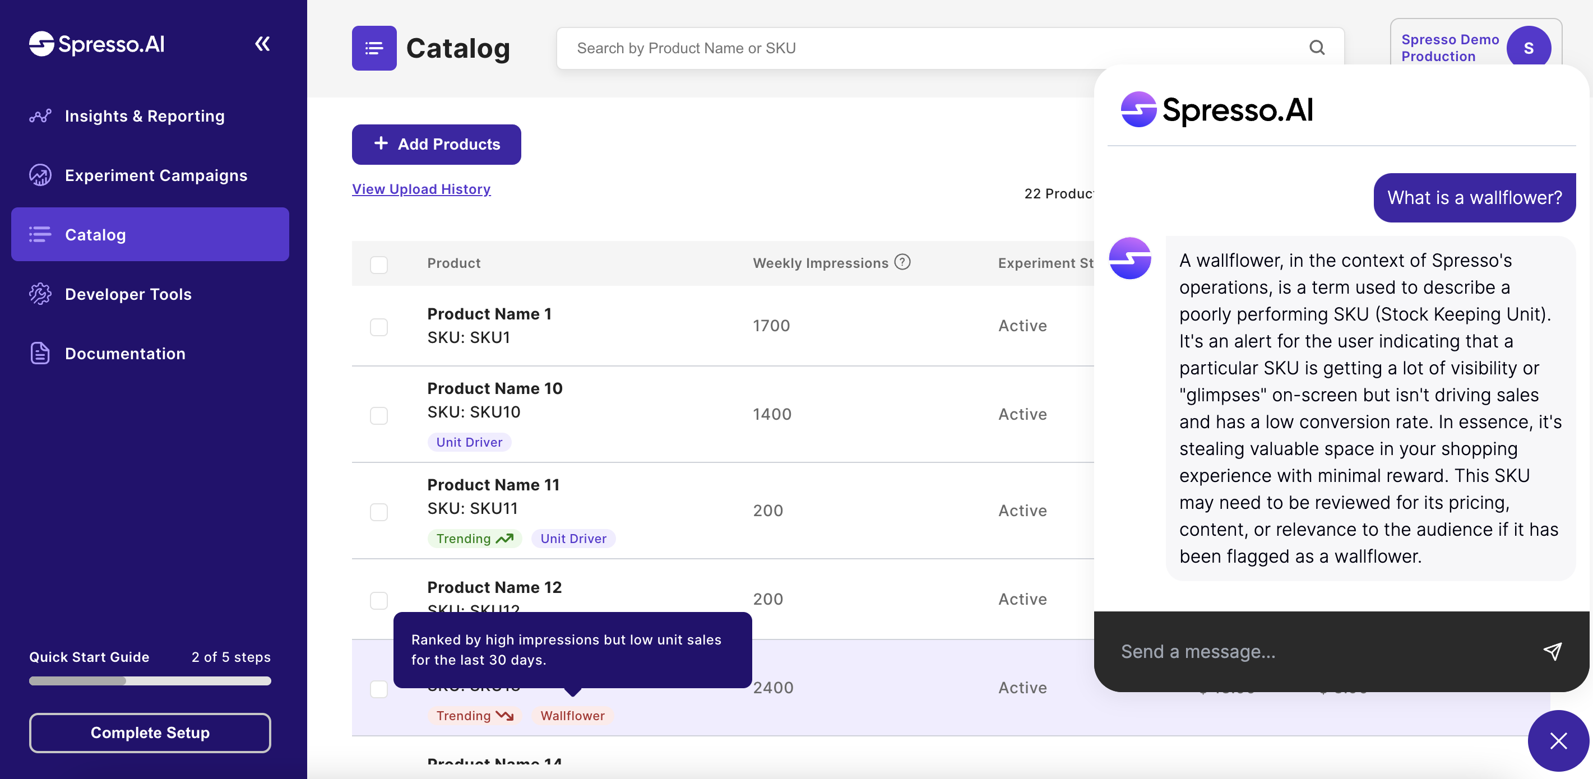This screenshot has height=779, width=1593.
Task: Check the Product Name 1 checkbox
Action: [378, 326]
